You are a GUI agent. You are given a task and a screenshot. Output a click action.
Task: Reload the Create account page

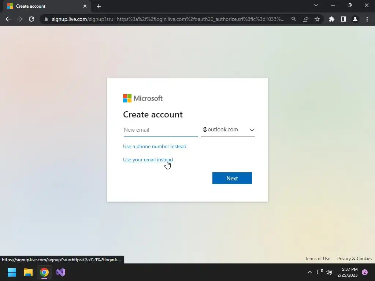(x=31, y=19)
